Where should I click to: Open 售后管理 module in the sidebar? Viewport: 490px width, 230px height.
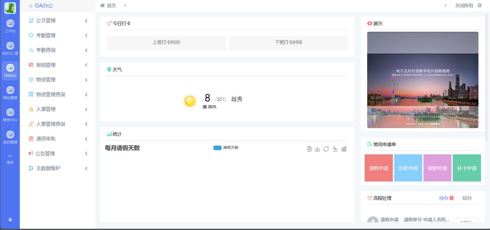pyautogui.click(x=10, y=93)
